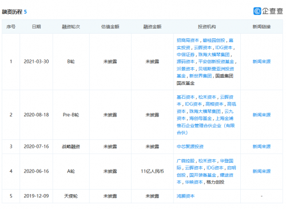Select the 2019-12-09 date cell

coord(36,196)
